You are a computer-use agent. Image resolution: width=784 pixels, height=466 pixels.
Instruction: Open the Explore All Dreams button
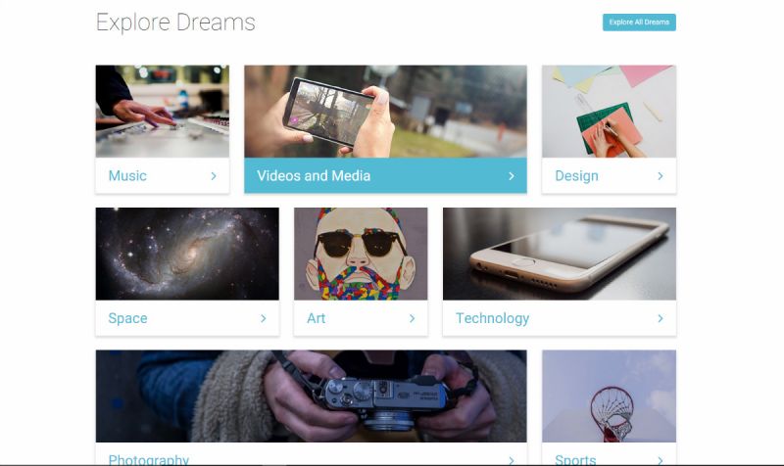click(x=639, y=22)
